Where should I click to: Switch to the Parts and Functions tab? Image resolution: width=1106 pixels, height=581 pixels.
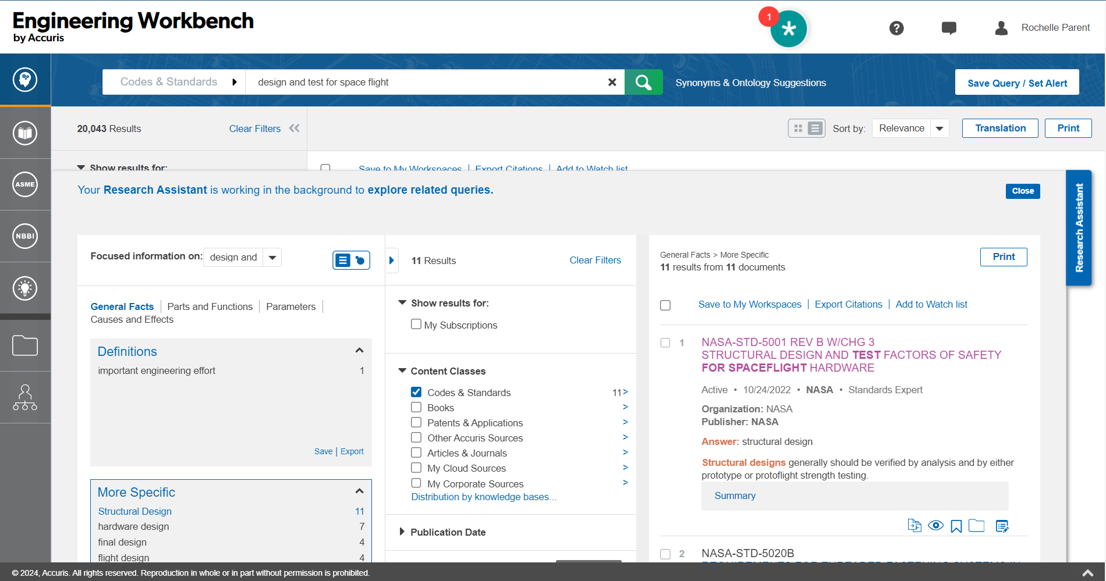[210, 306]
